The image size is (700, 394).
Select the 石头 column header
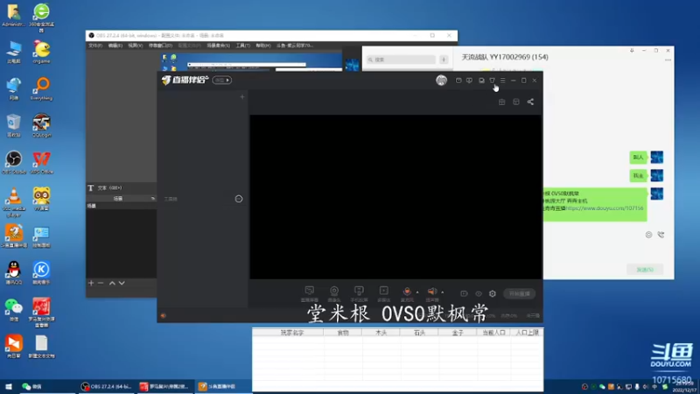419,333
